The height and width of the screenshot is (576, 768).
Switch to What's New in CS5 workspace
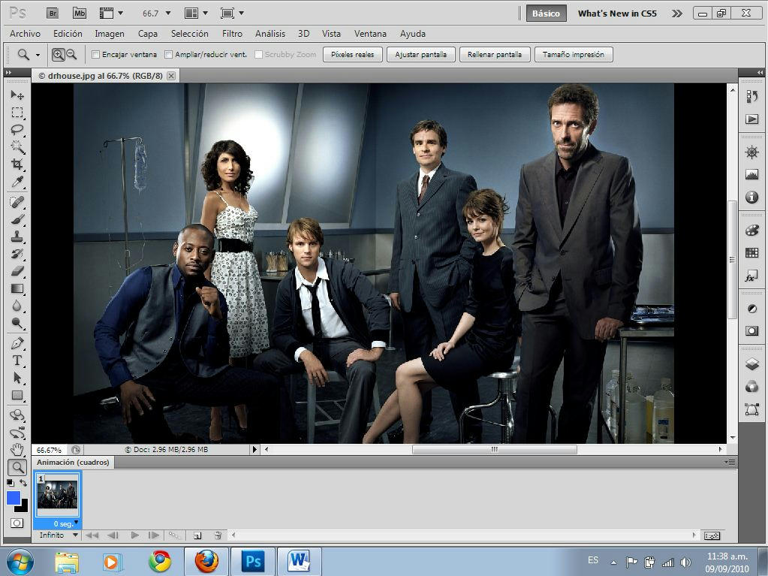(x=617, y=14)
